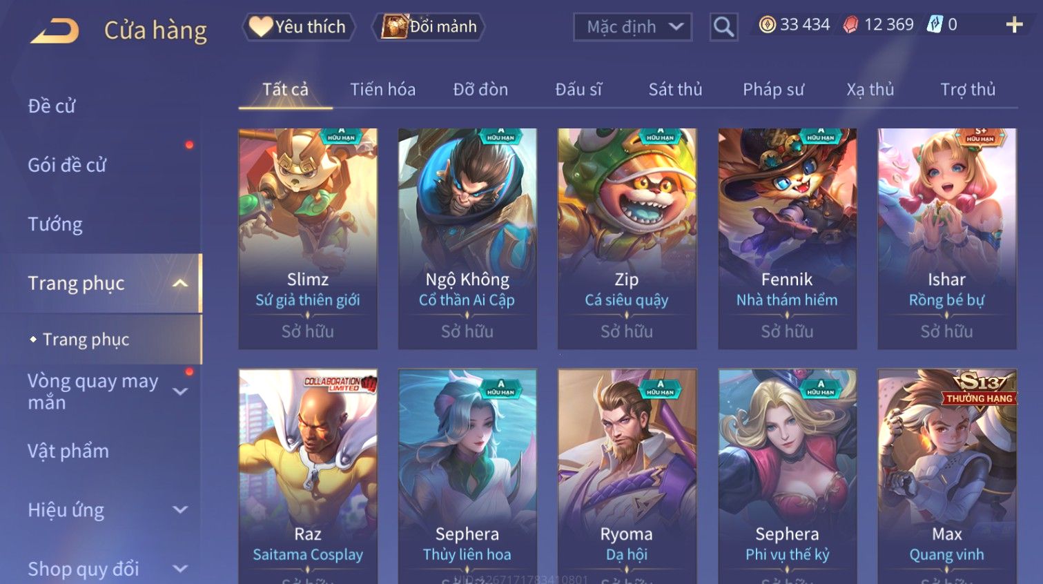Open the search magnifier icon
The image size is (1043, 584).
click(723, 27)
